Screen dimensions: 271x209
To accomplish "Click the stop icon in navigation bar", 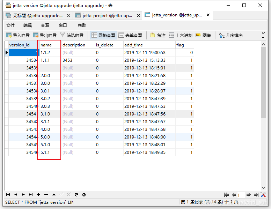I will (84, 195).
